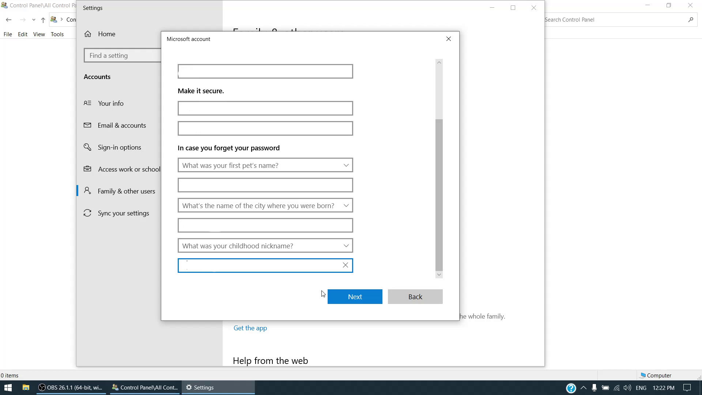Select Email & accounts envelope icon
This screenshot has width=702, height=395.
[x=87, y=125]
